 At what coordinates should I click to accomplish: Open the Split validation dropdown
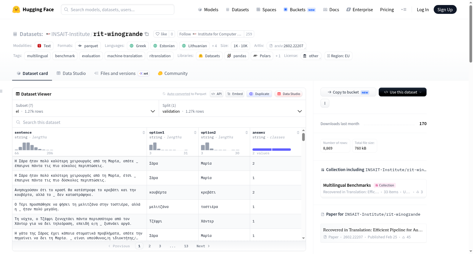tap(232, 109)
